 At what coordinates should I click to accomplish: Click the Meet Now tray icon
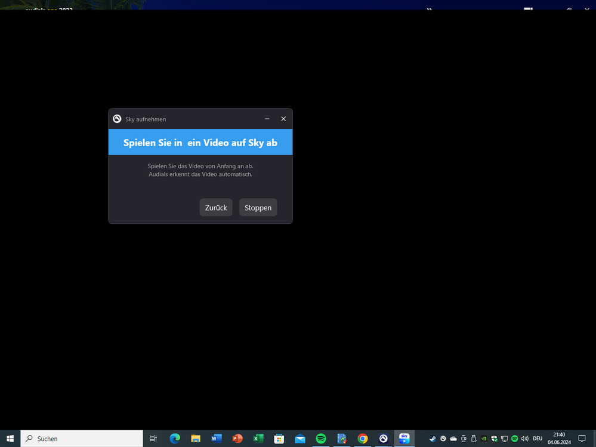464,439
